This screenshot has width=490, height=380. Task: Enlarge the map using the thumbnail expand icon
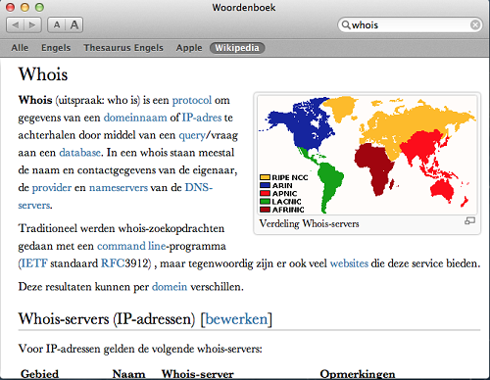(469, 221)
